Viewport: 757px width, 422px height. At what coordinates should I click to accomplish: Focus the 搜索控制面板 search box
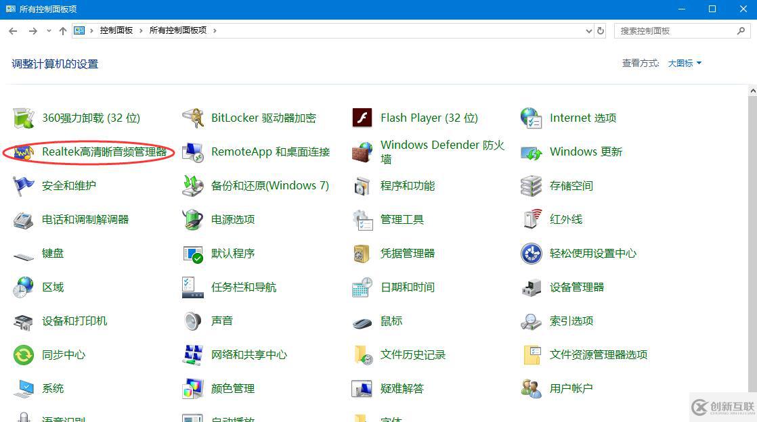(682, 31)
